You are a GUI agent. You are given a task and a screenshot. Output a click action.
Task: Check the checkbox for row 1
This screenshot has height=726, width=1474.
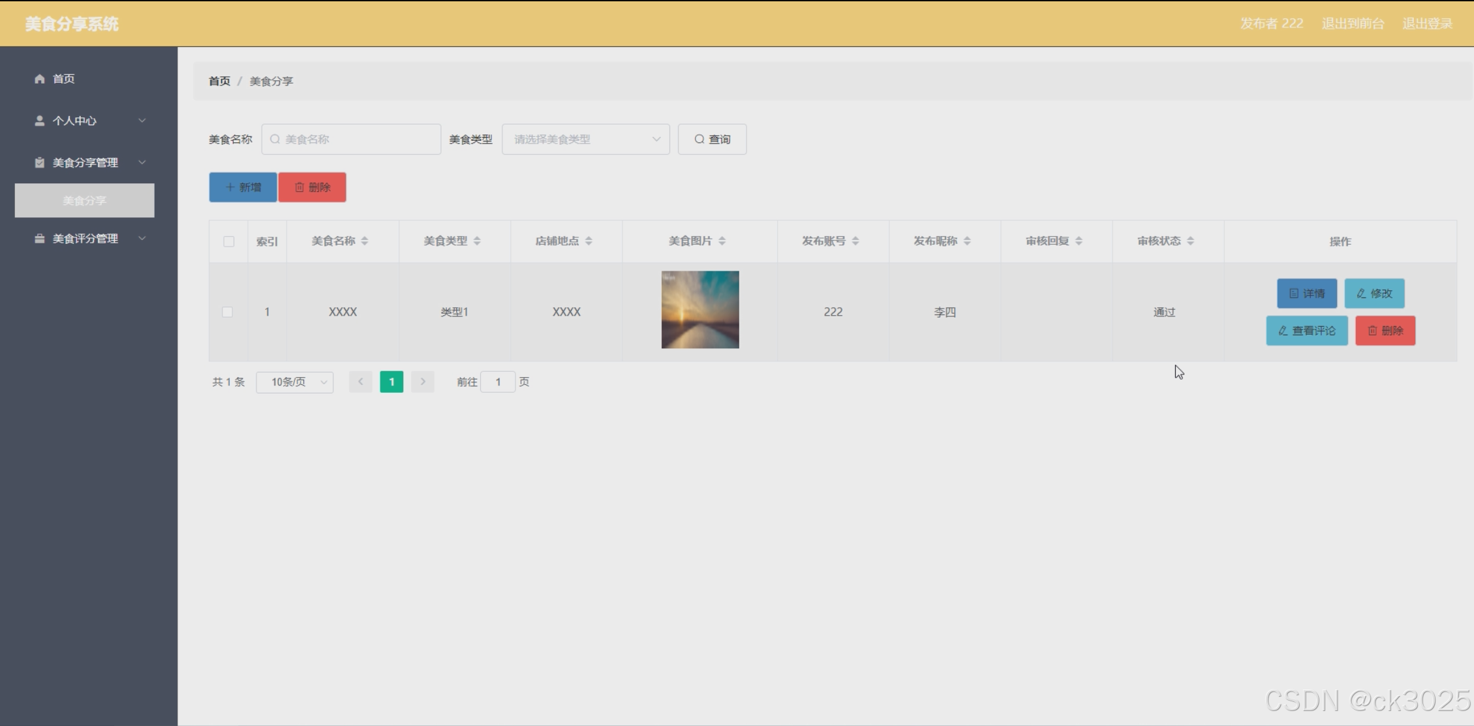(228, 312)
